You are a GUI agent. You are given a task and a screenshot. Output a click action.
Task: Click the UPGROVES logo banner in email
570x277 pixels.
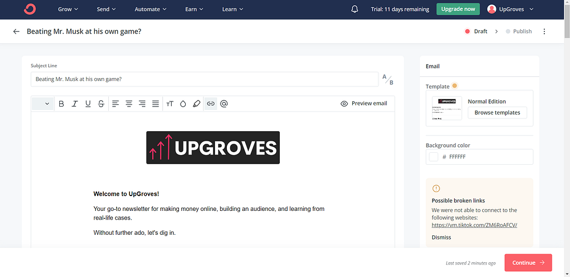tap(213, 148)
